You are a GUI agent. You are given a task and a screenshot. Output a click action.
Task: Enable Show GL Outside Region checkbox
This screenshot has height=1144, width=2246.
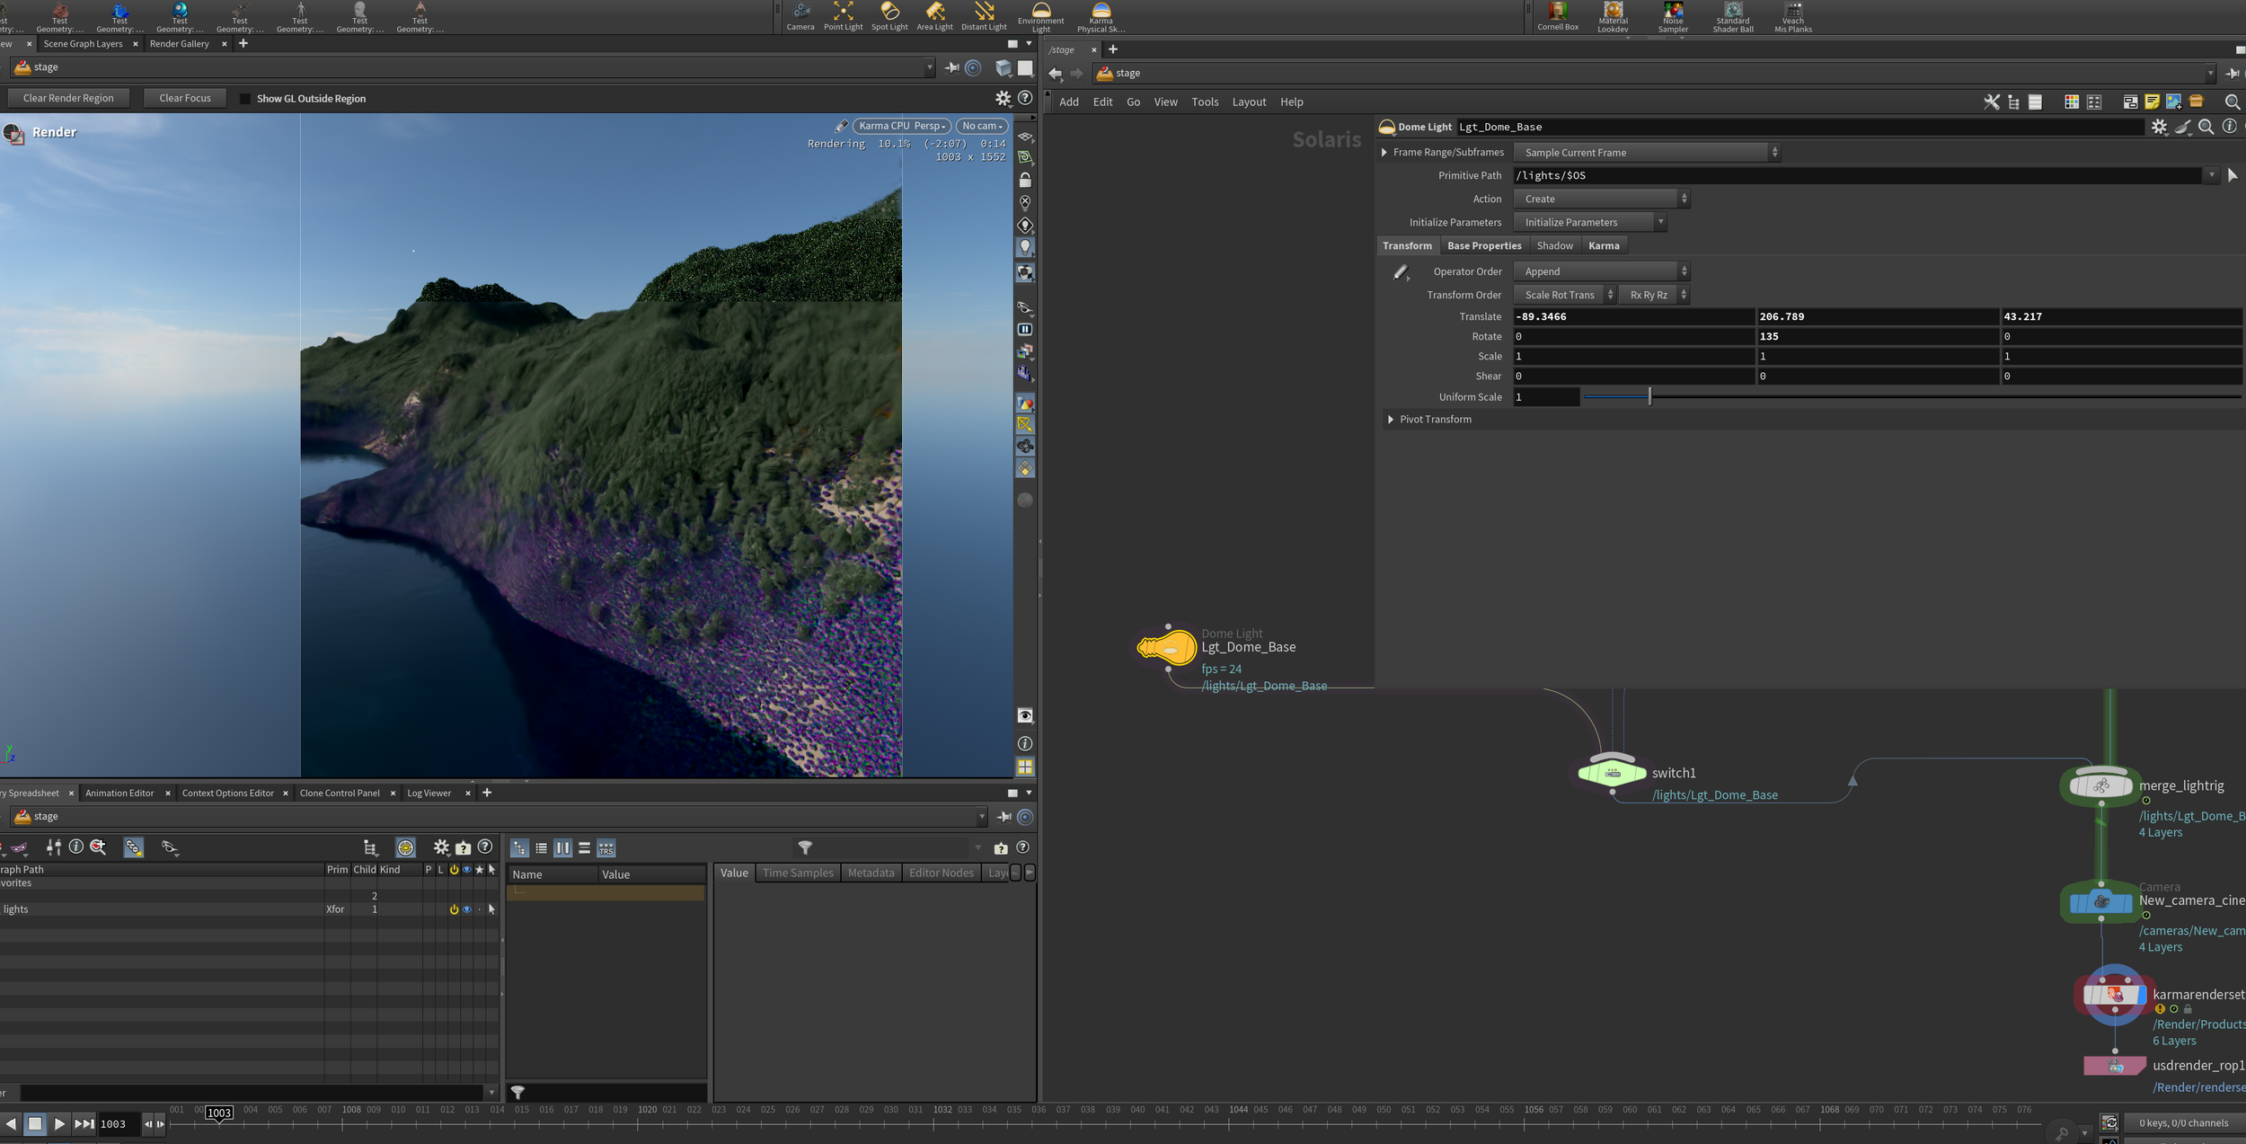pos(245,99)
